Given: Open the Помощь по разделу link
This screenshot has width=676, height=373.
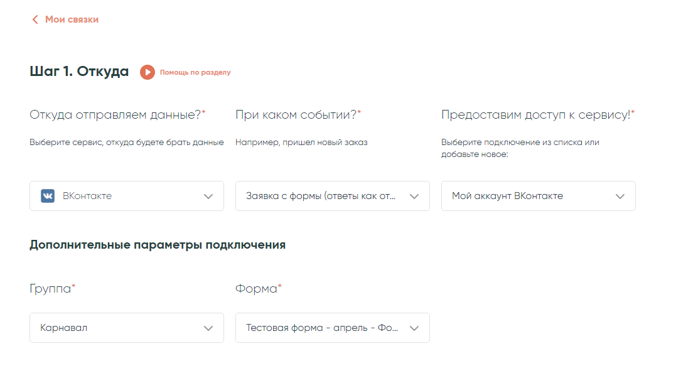Looking at the screenshot, I should 195,72.
